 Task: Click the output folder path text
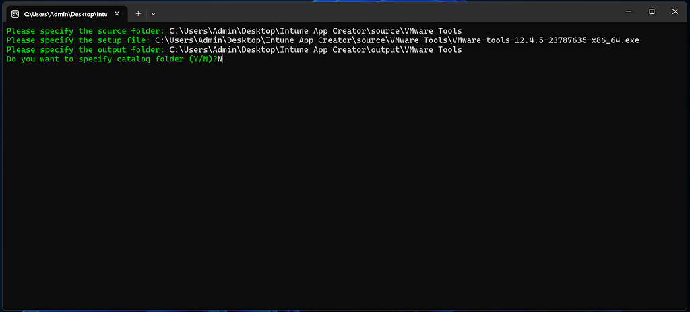(315, 50)
